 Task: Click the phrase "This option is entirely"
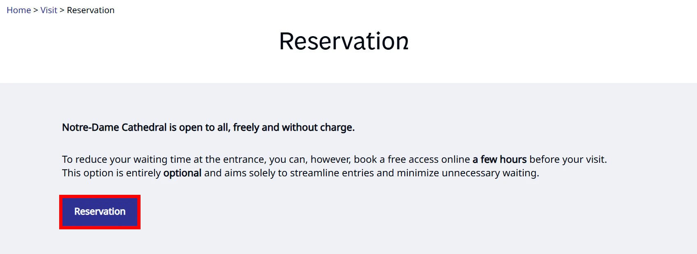pos(111,173)
